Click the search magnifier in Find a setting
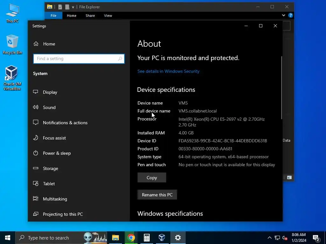Image resolution: width=326 pixels, height=244 pixels. pyautogui.click(x=120, y=59)
